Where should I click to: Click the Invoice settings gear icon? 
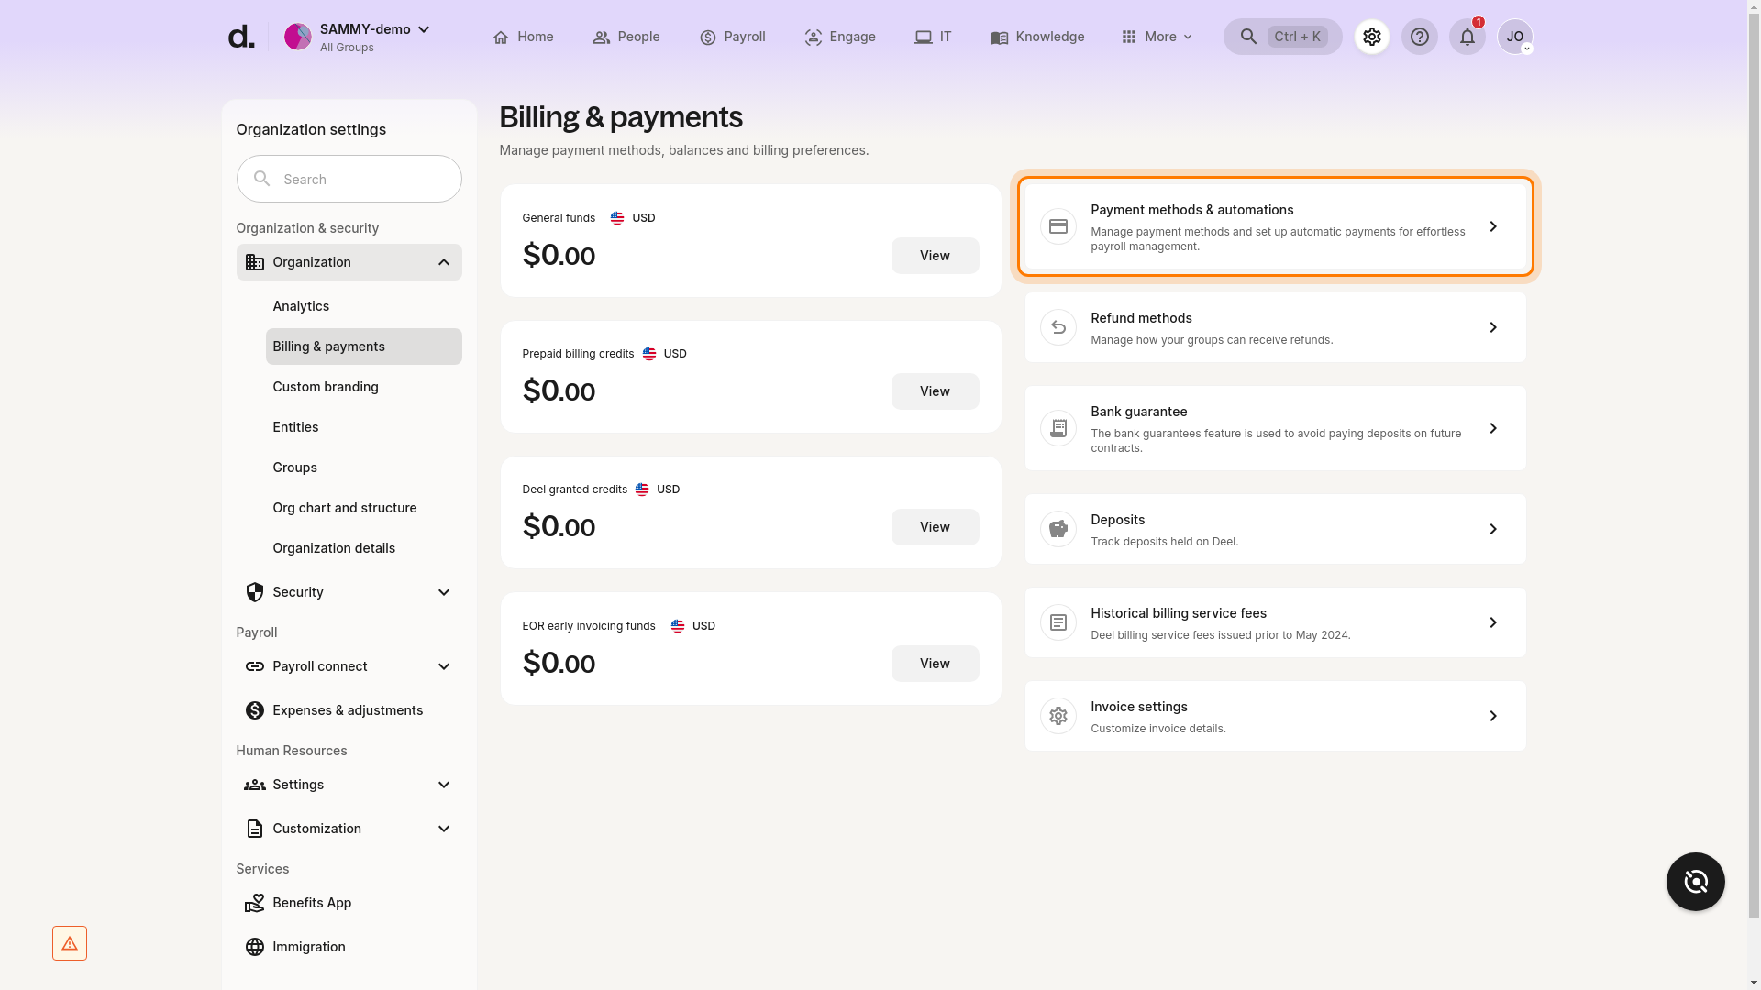tap(1058, 716)
